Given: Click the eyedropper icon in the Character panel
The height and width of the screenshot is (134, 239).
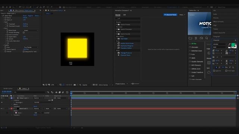Looking at the screenshot, I should click(230, 44).
